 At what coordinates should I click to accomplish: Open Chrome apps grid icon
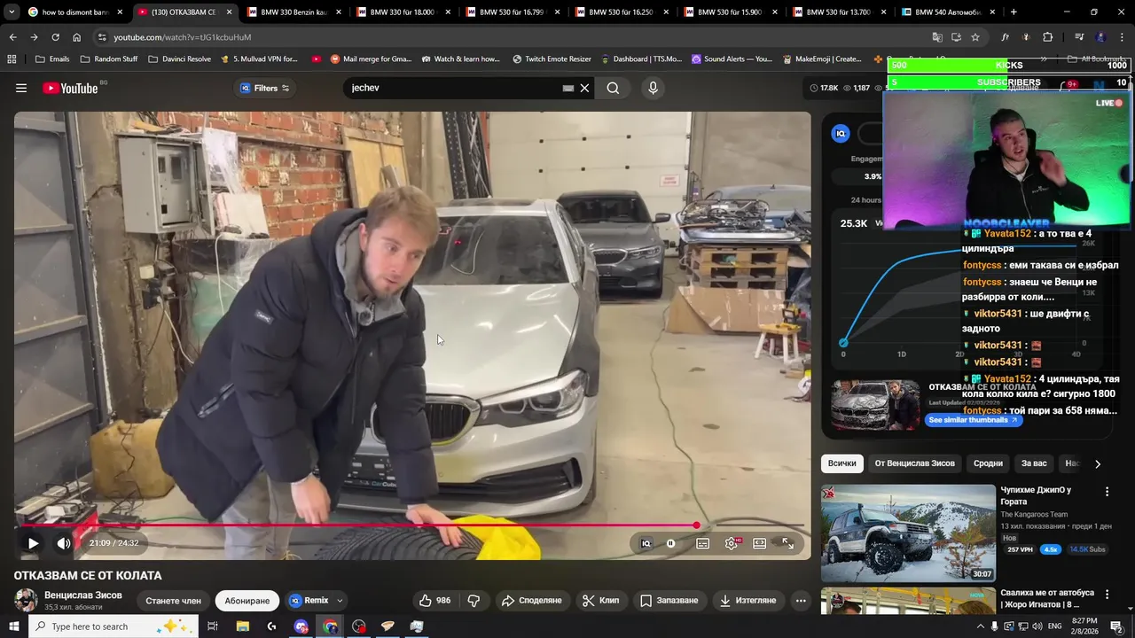12,59
